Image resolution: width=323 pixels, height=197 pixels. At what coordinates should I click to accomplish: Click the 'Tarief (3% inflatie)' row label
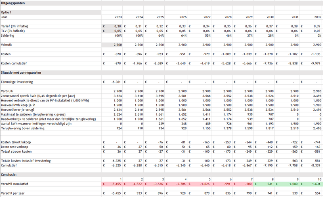[x=15, y=26]
